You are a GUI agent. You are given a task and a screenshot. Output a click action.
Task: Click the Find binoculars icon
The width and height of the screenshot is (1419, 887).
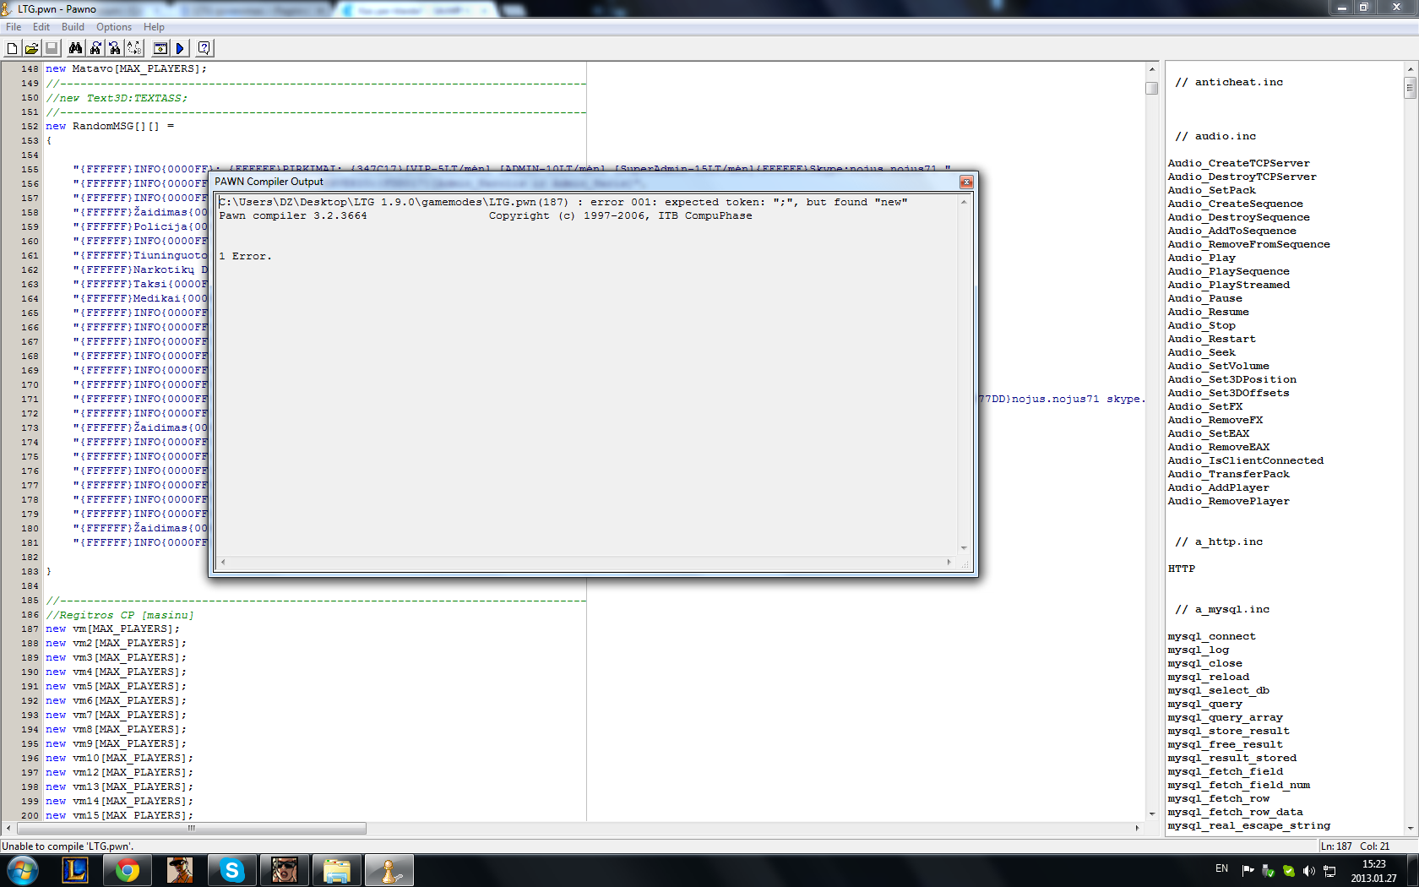(x=75, y=48)
